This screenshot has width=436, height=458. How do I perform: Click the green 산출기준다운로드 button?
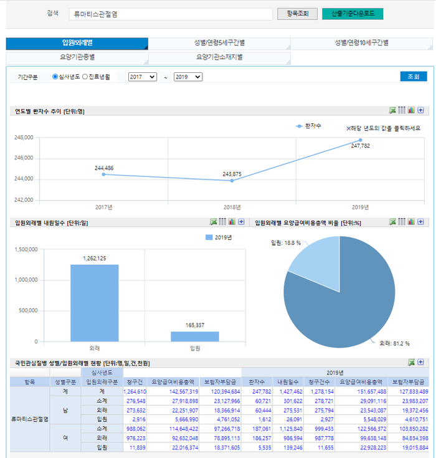pyautogui.click(x=352, y=14)
